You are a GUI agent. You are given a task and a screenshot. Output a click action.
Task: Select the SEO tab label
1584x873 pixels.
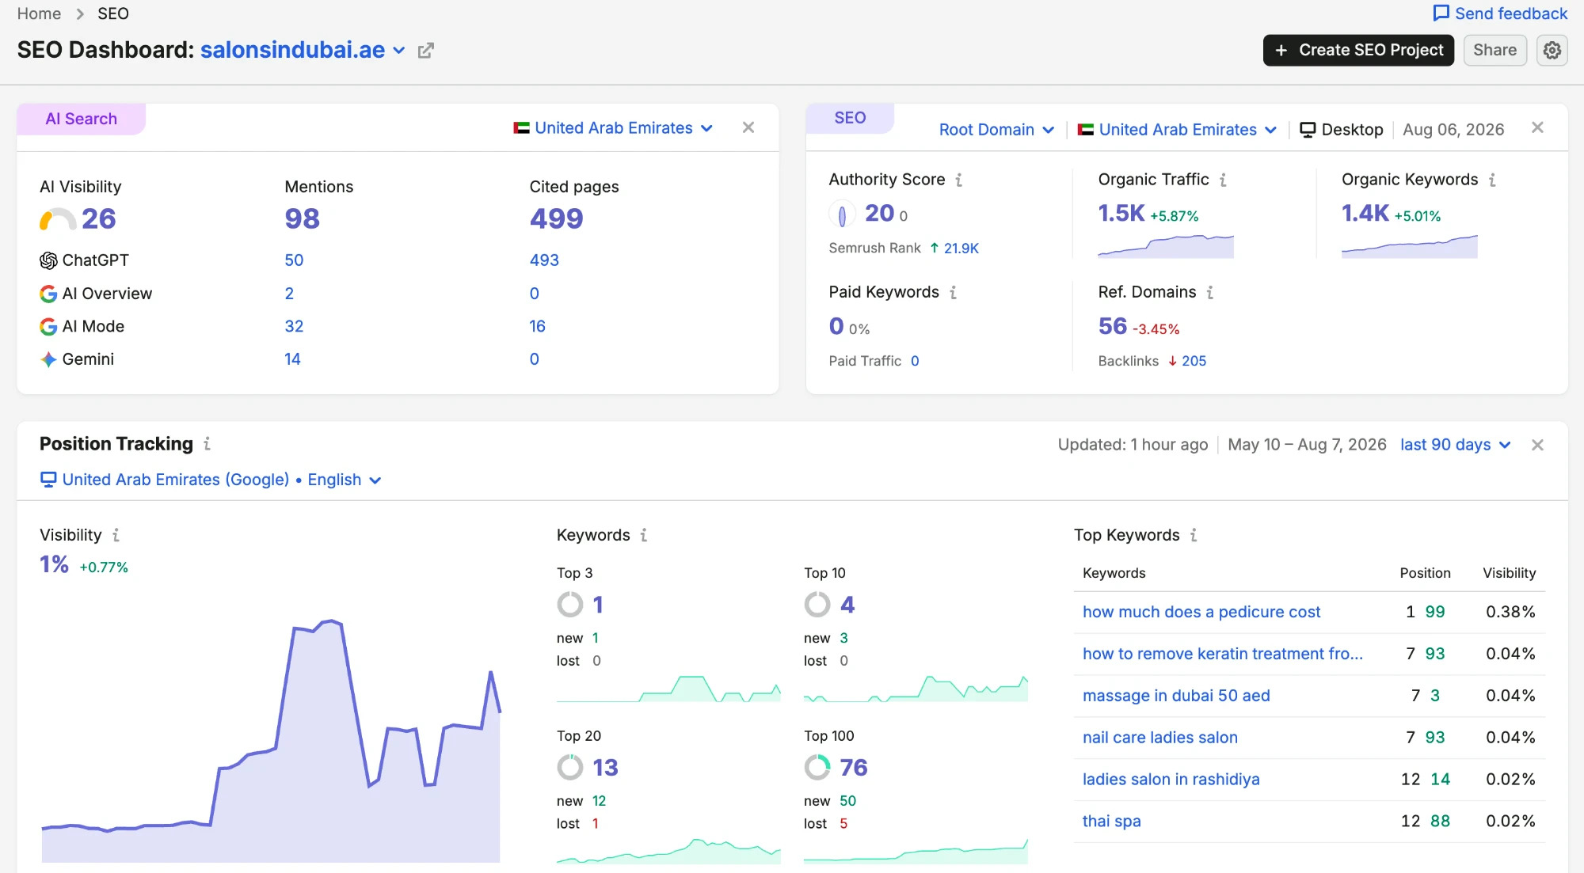pos(850,118)
